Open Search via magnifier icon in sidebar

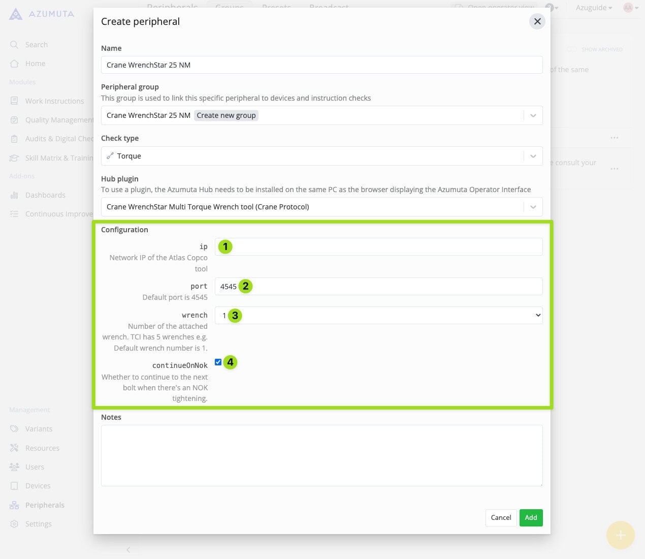pos(14,45)
